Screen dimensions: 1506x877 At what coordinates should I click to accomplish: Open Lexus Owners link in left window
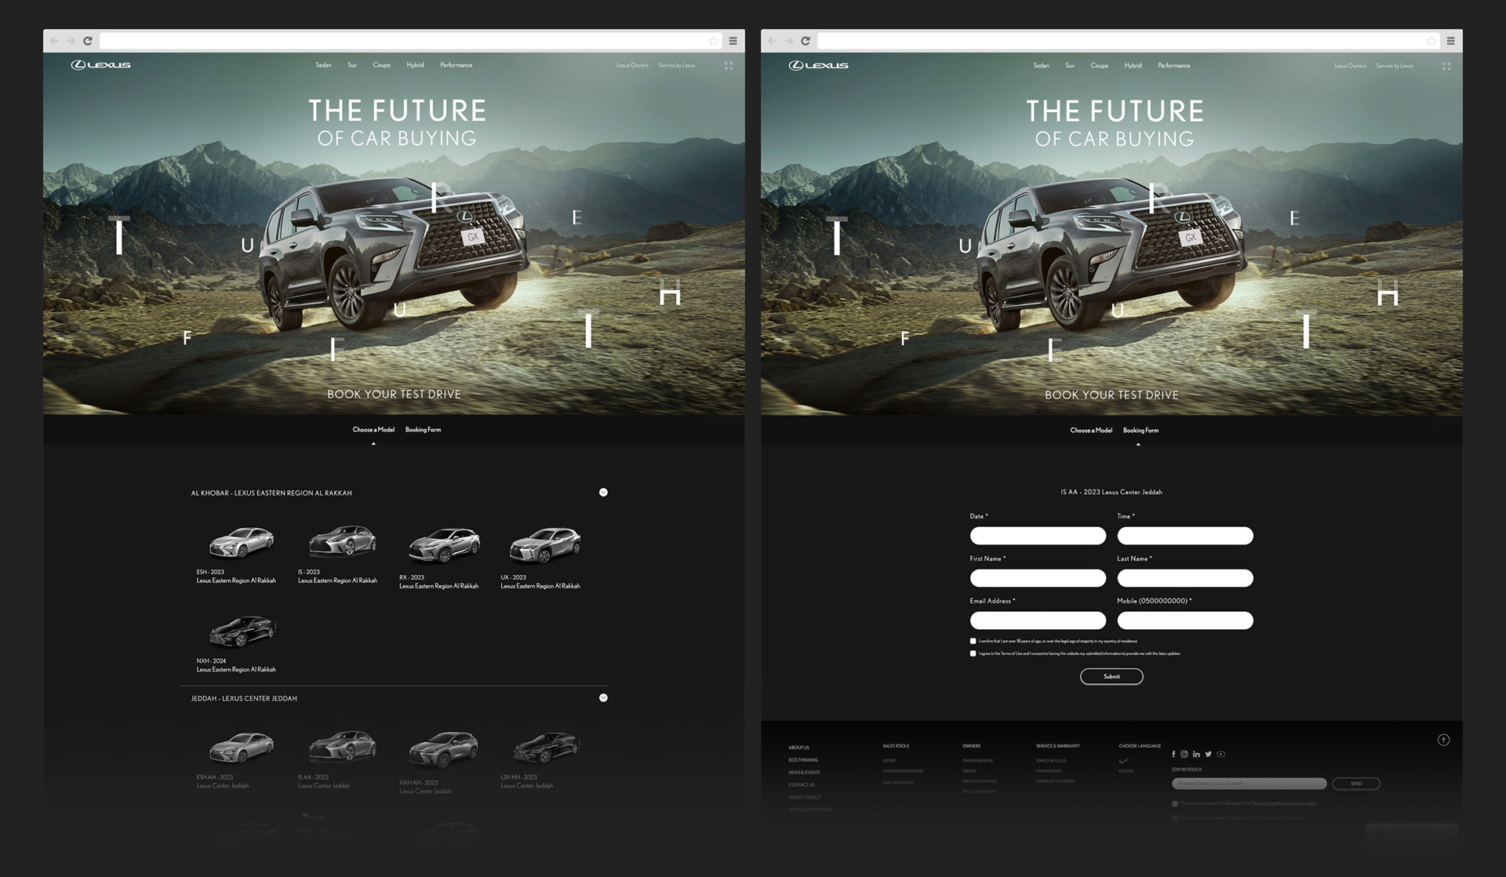[x=632, y=65]
